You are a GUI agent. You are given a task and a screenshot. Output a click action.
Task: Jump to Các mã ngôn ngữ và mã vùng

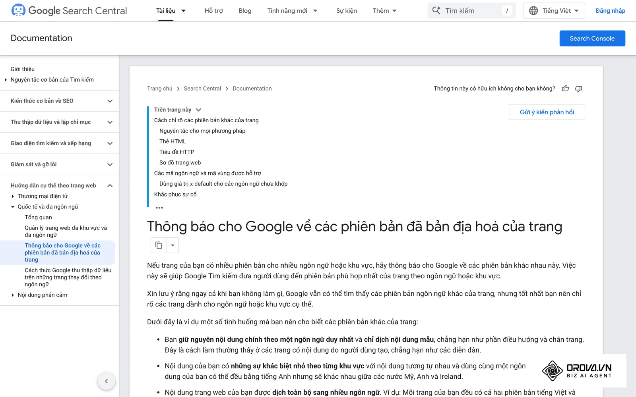tap(207, 173)
